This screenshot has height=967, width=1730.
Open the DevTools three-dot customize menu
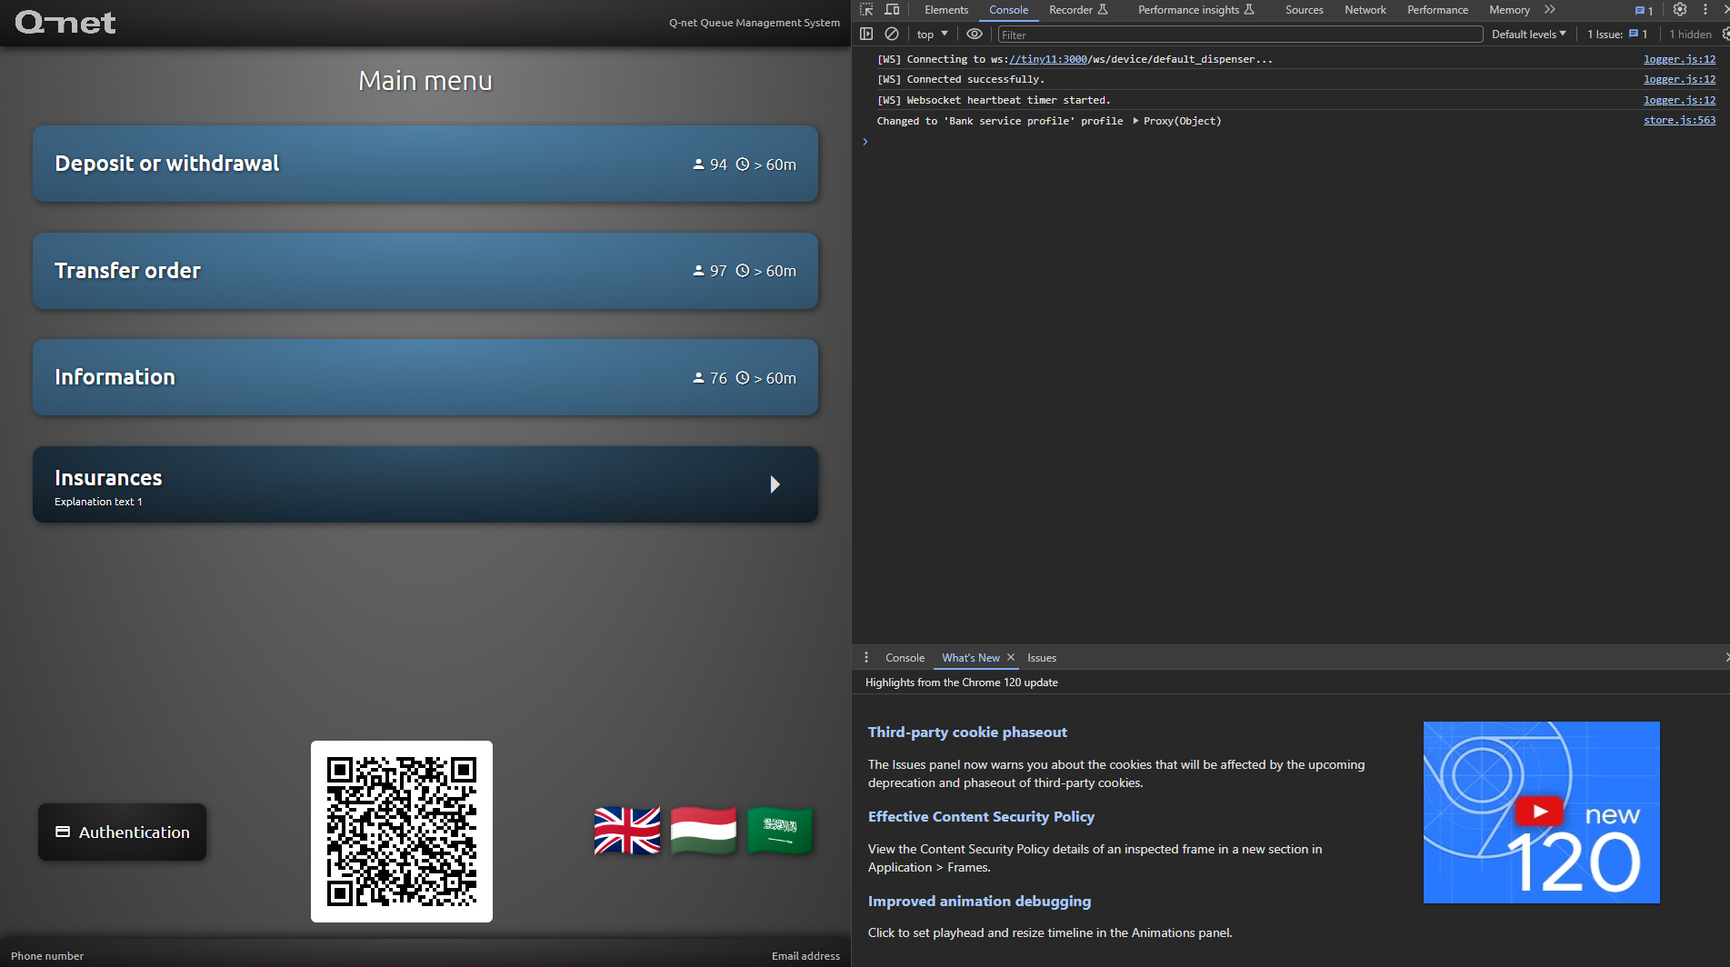click(1705, 10)
